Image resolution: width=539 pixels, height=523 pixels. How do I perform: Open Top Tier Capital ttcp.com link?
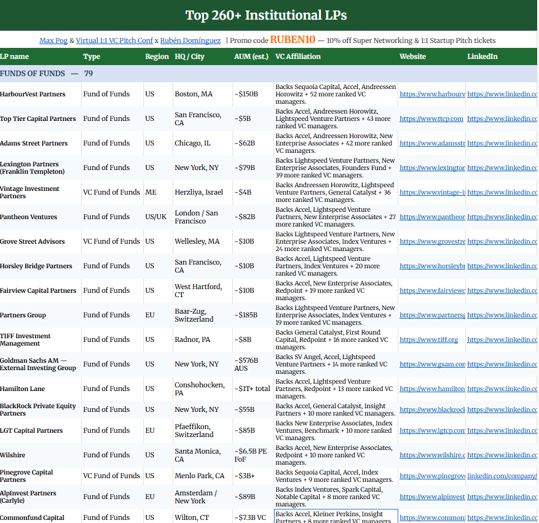pyautogui.click(x=431, y=118)
